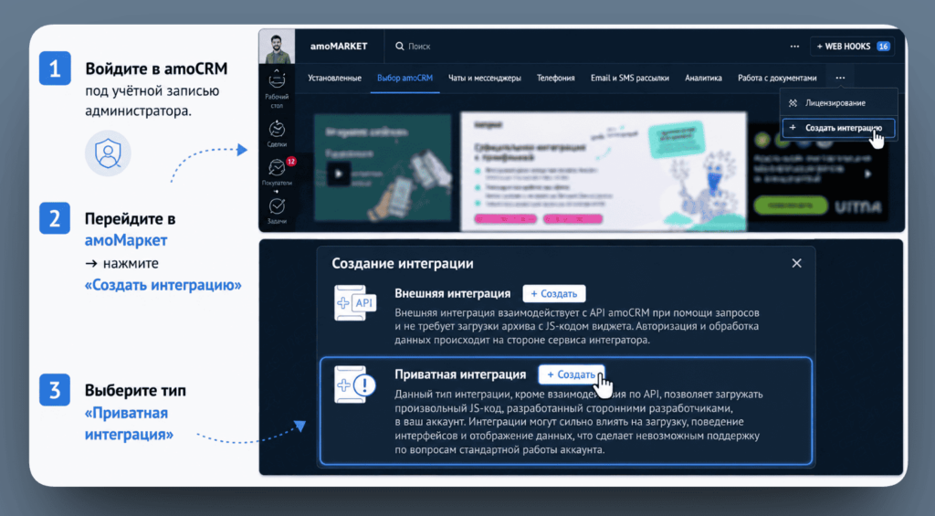Screen dimensions: 935x516
Task: Switch to the Установленные tab
Action: point(334,78)
